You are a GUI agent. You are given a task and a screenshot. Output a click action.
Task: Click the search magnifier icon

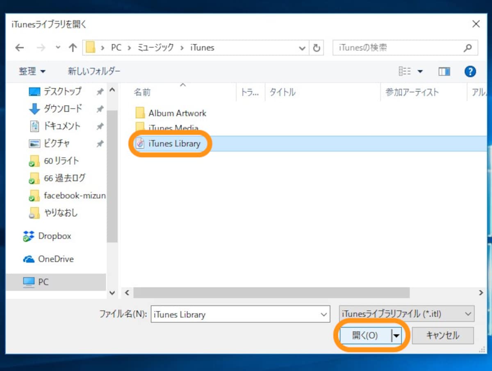[x=467, y=48]
